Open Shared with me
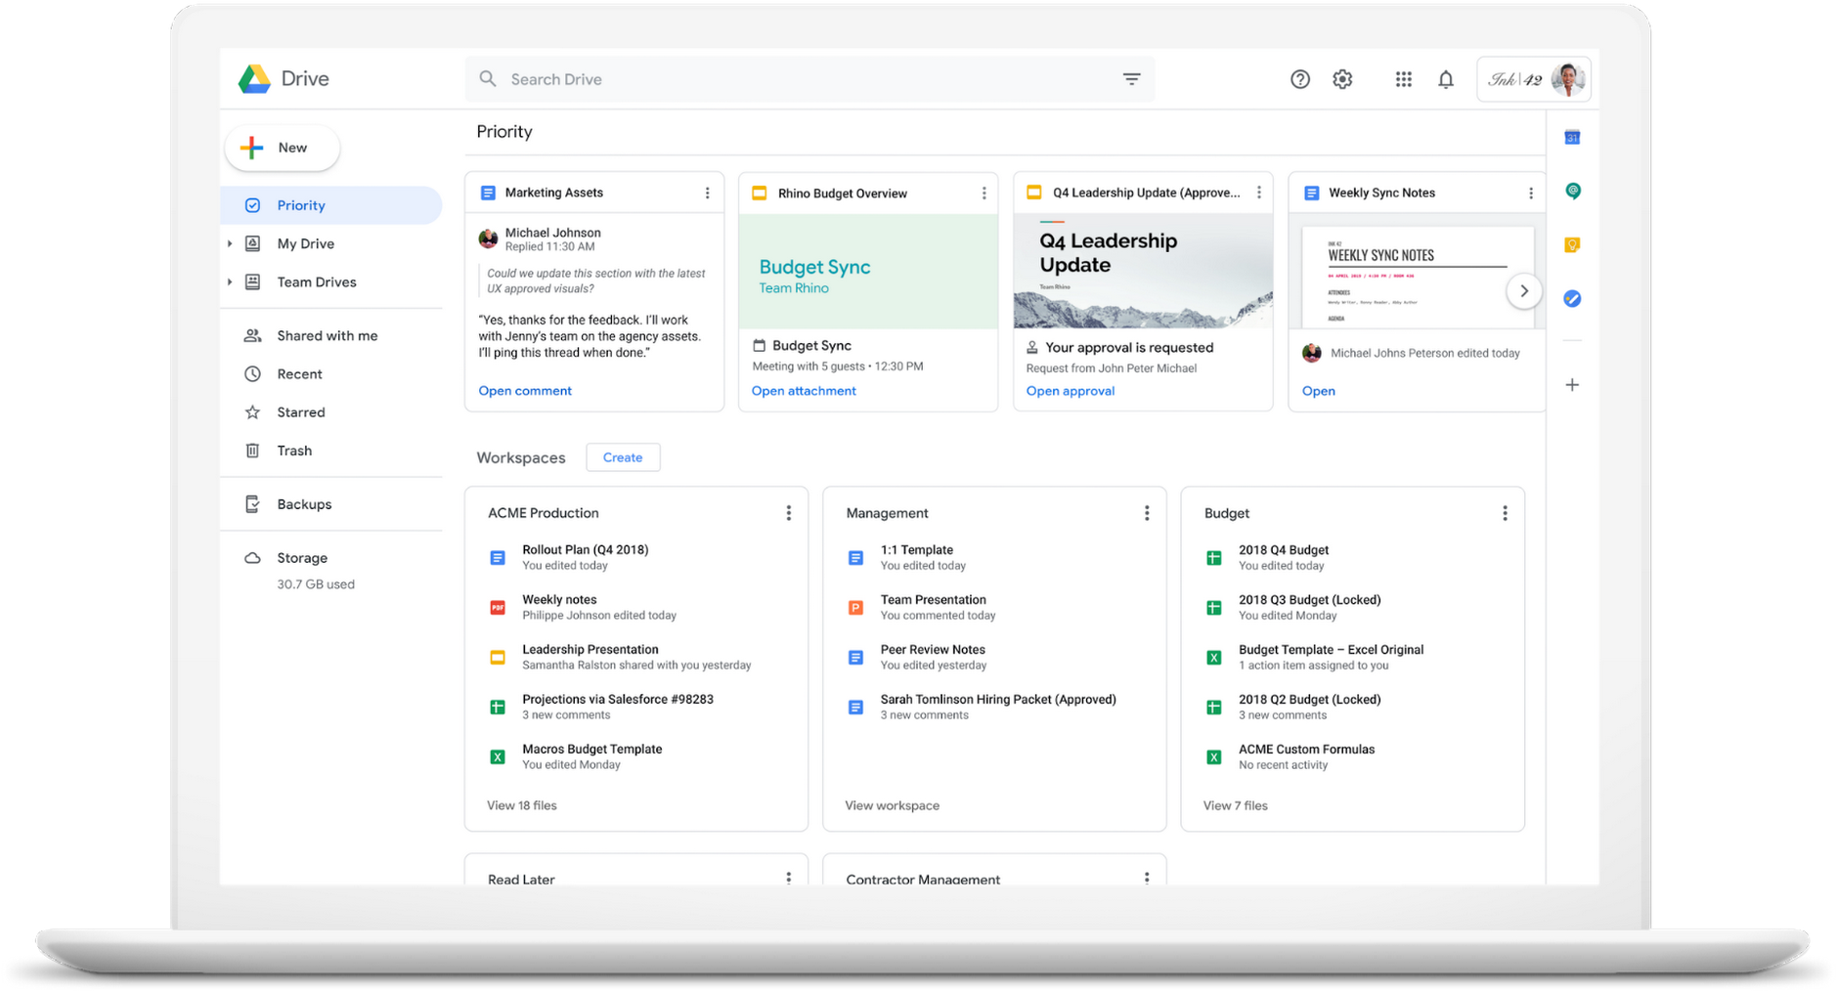Viewport: 1836px width, 991px height. pos(327,335)
